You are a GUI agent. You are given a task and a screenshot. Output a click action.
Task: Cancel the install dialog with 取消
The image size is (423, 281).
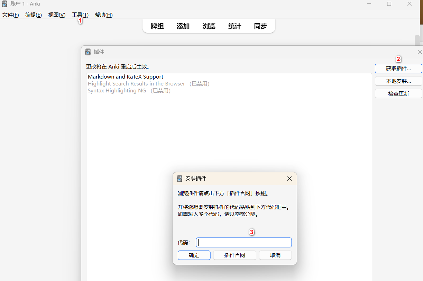pos(275,255)
